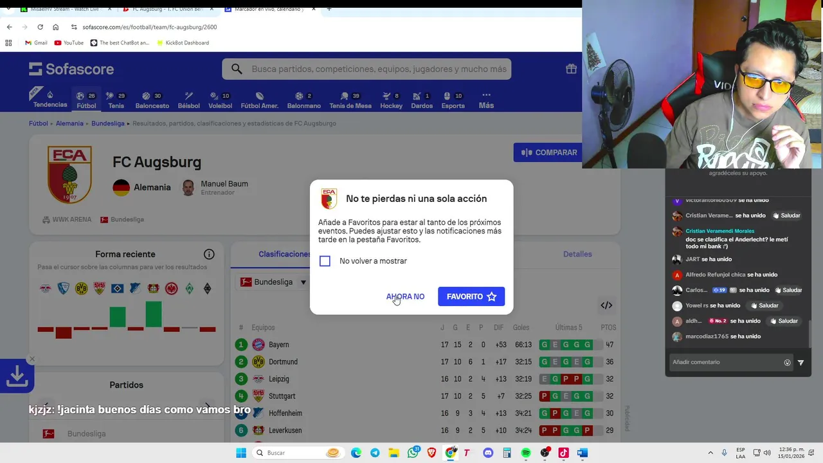Show hidden system tray icons chevron
823x463 pixels.
[710, 453]
